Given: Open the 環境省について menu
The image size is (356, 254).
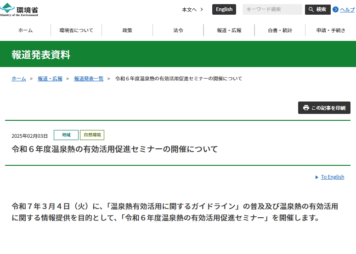Looking at the screenshot, I should [x=76, y=30].
